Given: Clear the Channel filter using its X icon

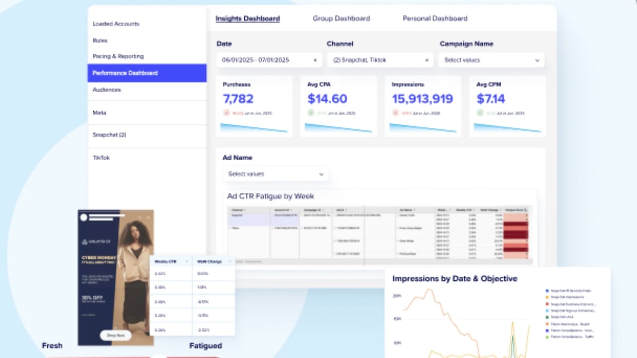Looking at the screenshot, I should point(427,60).
